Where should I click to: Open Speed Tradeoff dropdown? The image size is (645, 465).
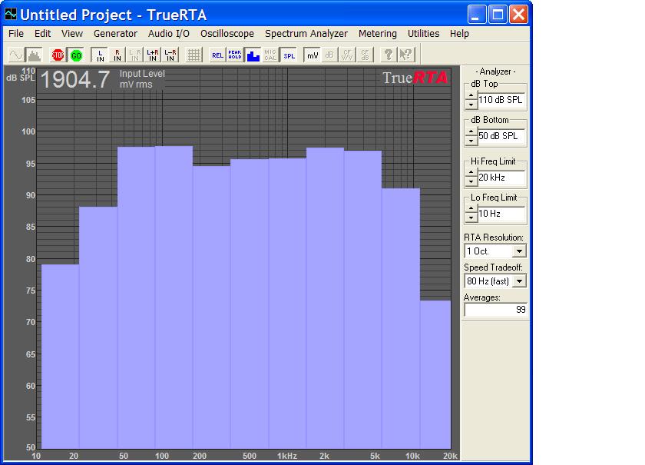(x=520, y=281)
